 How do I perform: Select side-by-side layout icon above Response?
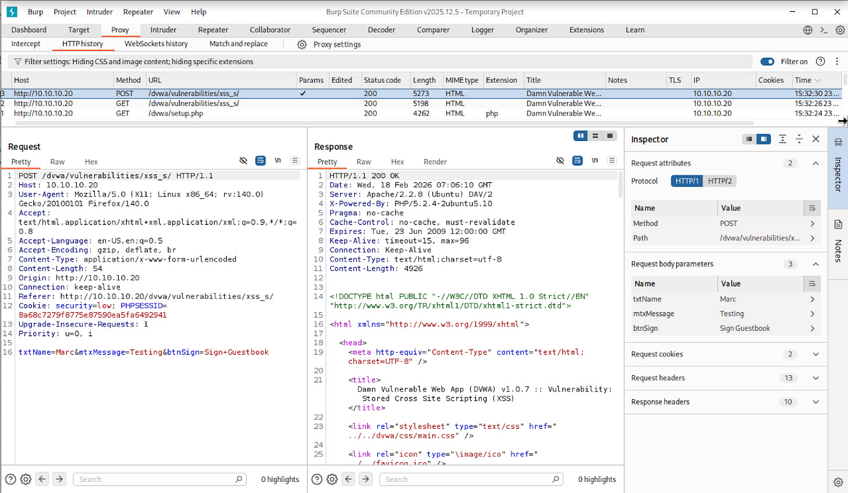pos(580,136)
